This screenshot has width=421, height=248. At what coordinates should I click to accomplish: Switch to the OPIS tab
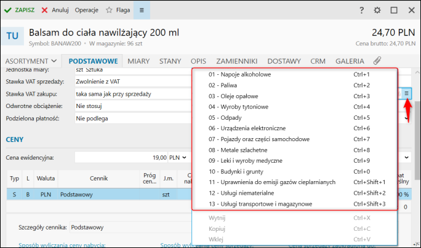click(198, 61)
